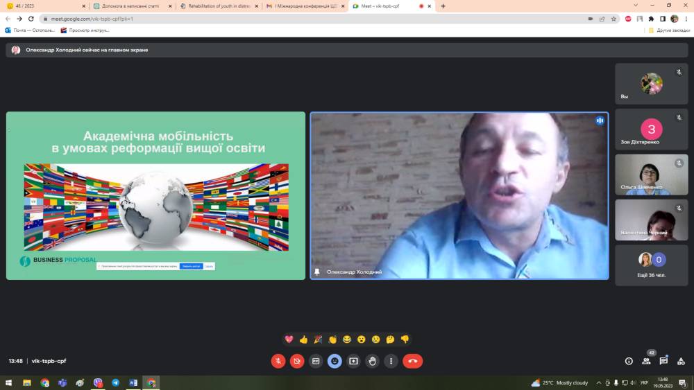Send the heart emoji reaction
Image resolution: width=694 pixels, height=390 pixels.
click(x=289, y=339)
